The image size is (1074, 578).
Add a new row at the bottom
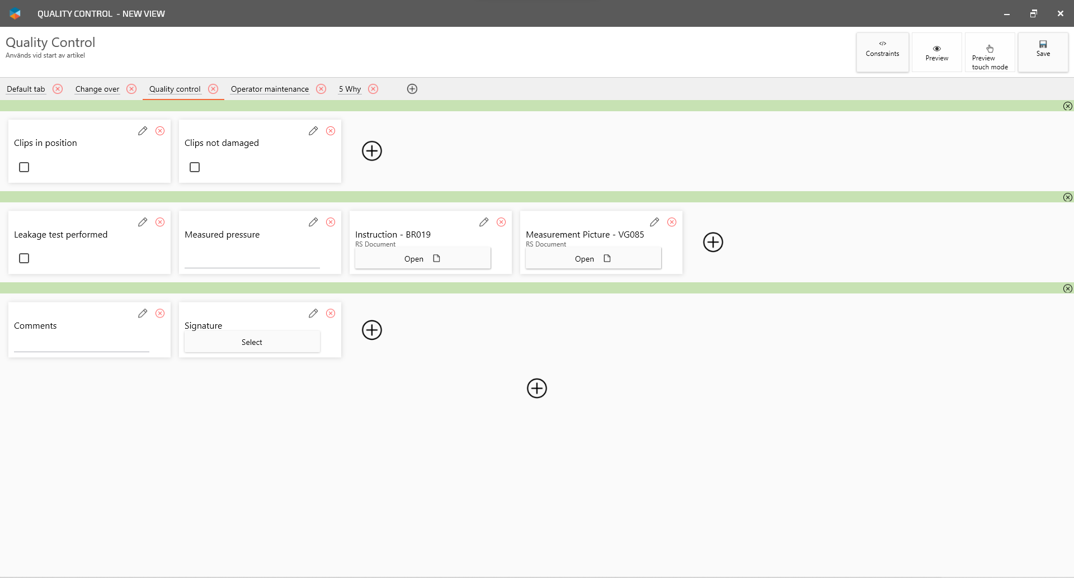pos(537,389)
